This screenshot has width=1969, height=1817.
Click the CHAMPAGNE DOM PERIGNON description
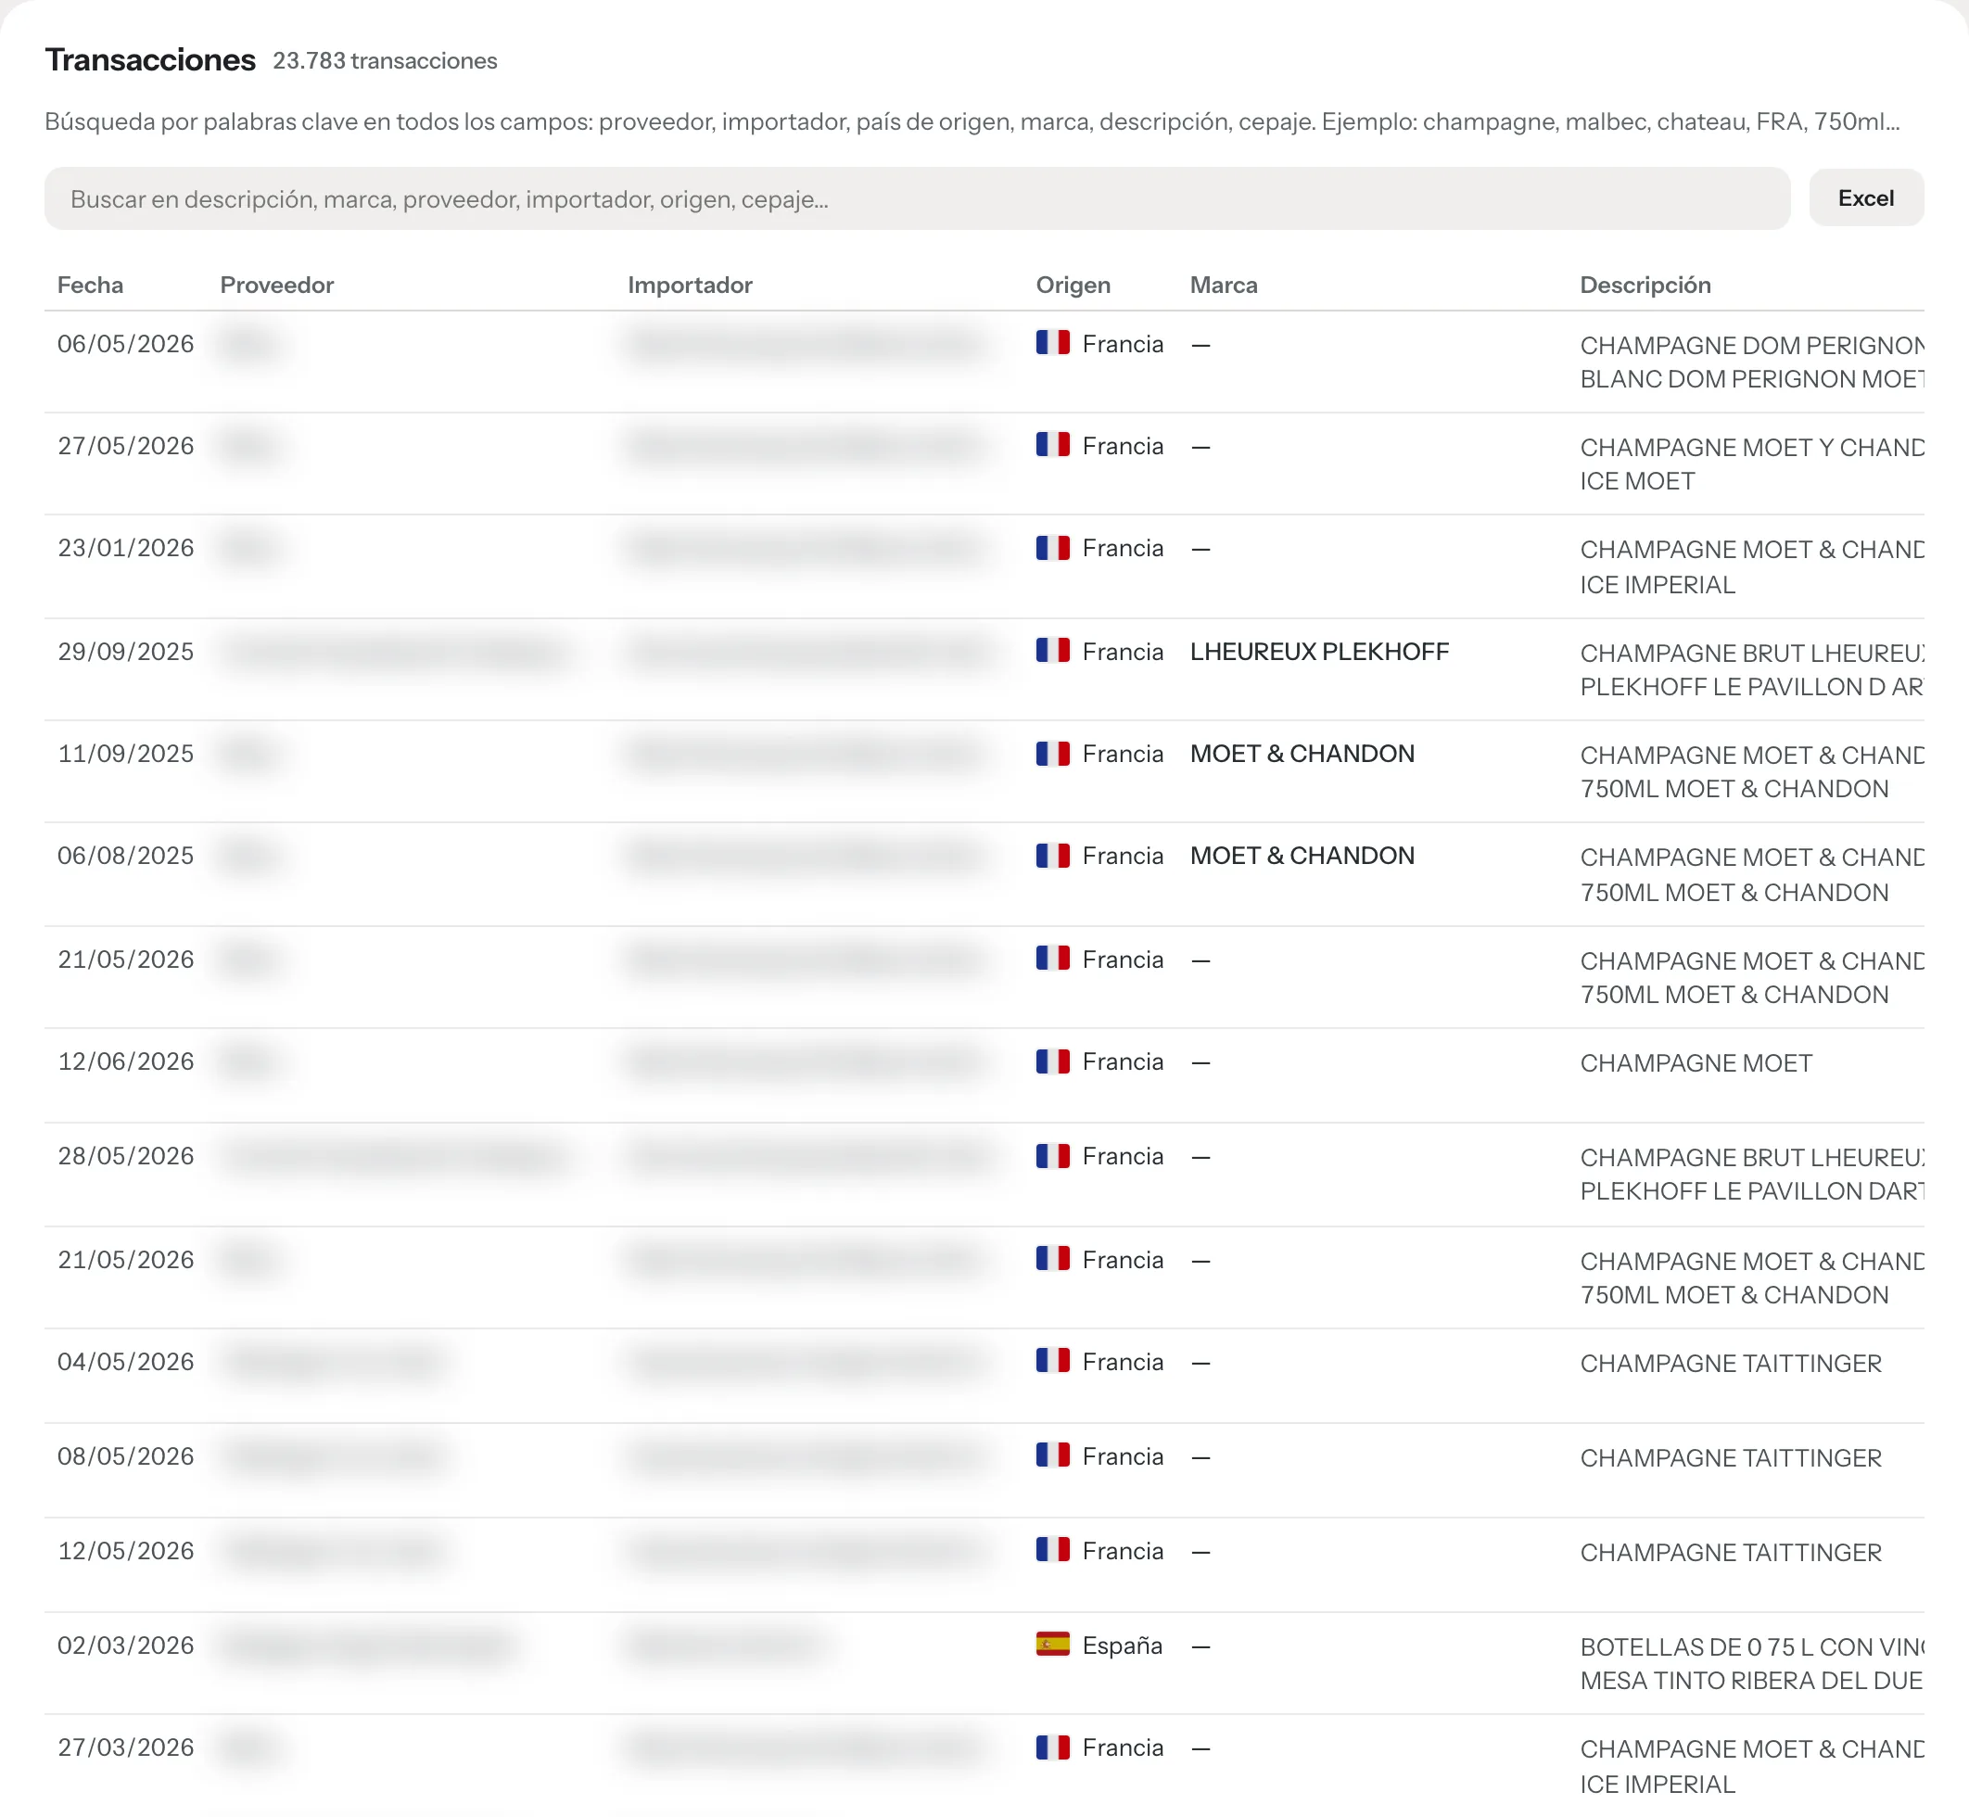[1752, 362]
